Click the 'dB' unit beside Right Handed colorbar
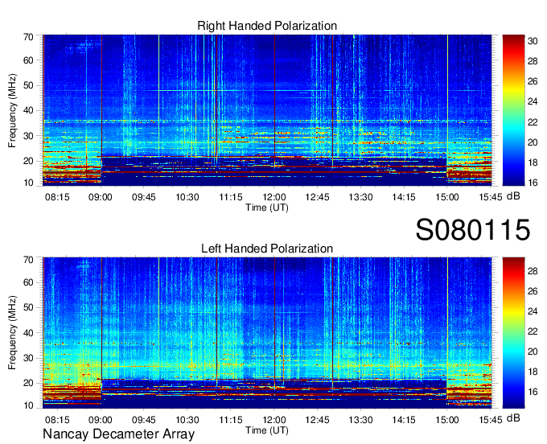This screenshot has height=444, width=547. (513, 196)
